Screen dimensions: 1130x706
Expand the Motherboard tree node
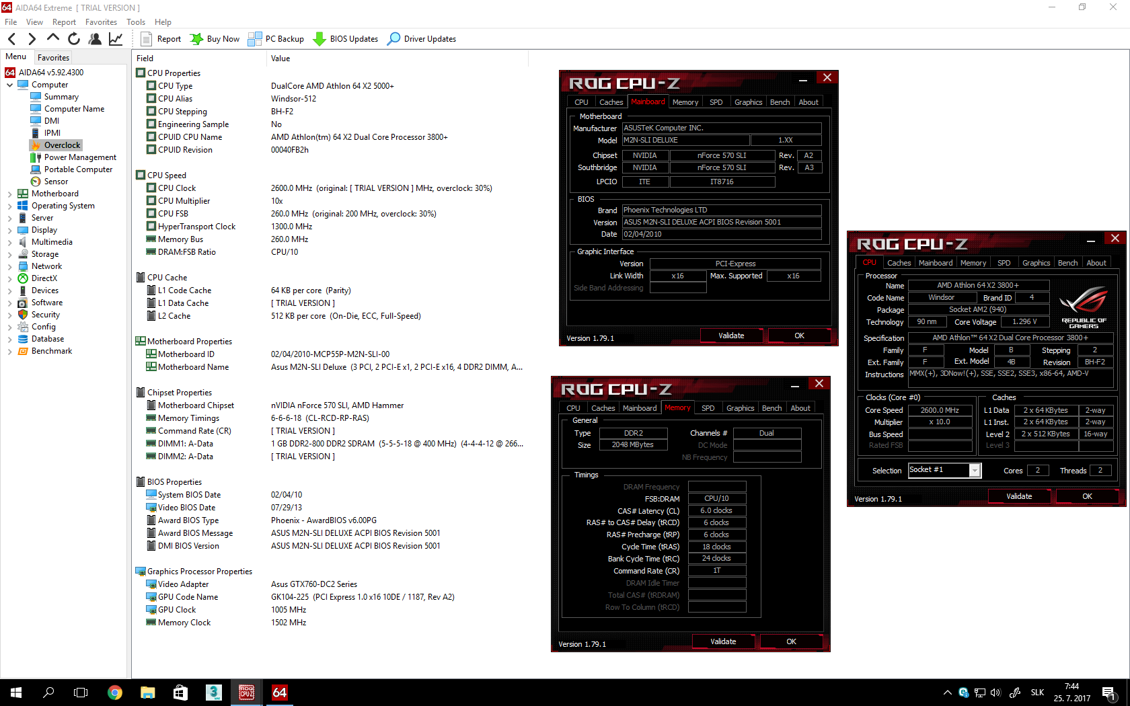click(x=9, y=194)
